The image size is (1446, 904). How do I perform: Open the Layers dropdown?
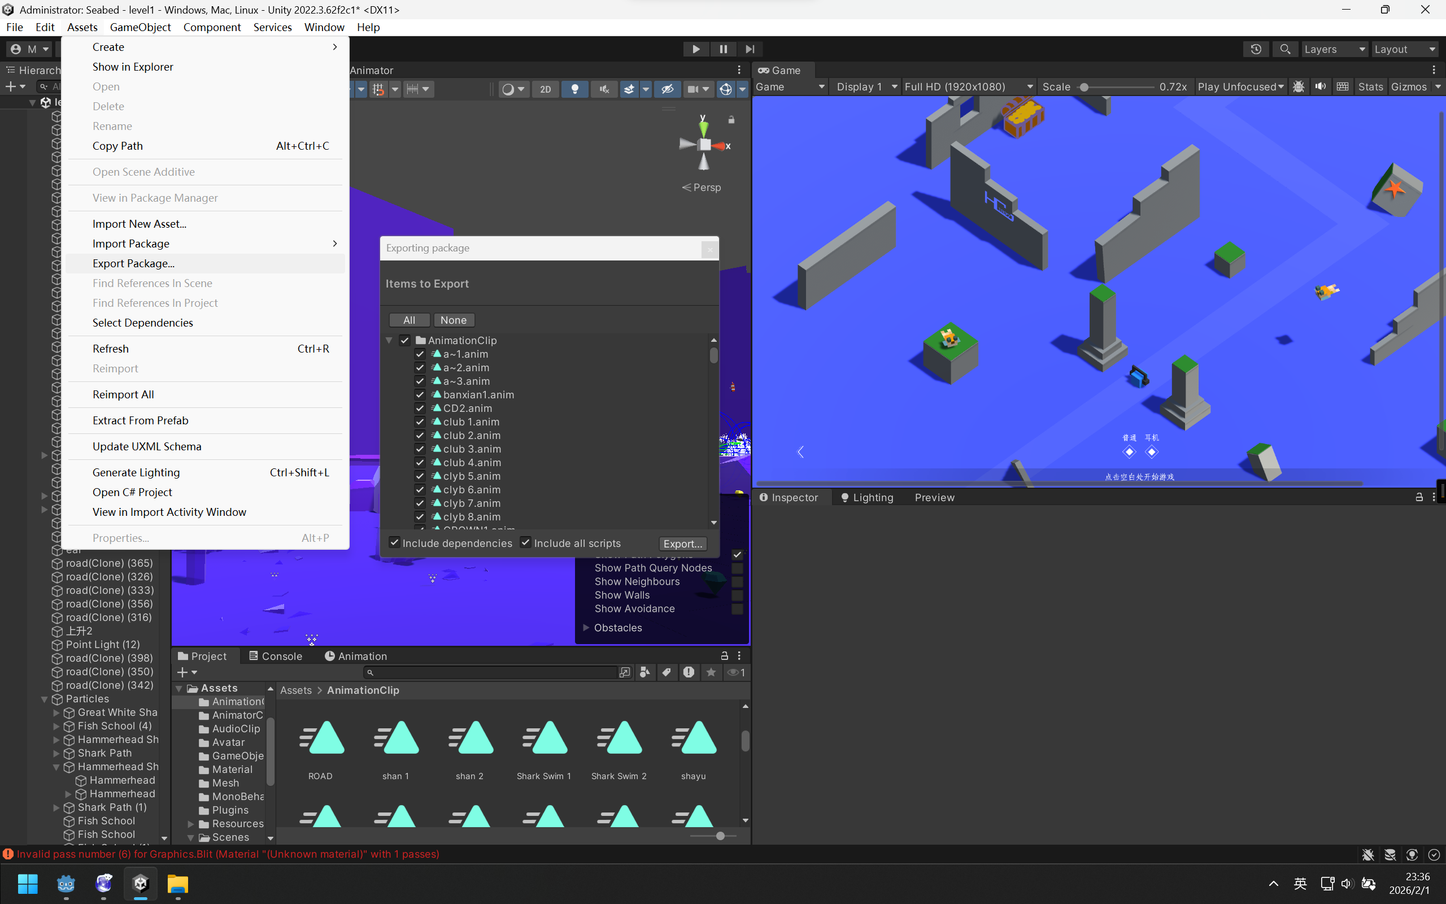click(1334, 49)
